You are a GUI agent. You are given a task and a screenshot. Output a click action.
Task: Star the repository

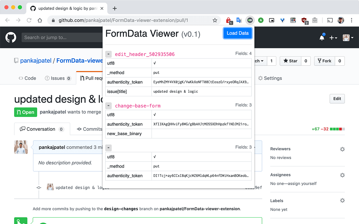291,61
